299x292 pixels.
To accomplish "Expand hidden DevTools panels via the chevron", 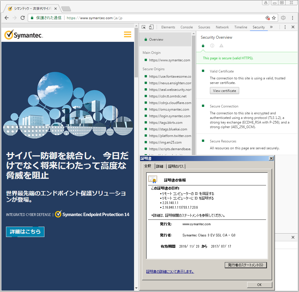I will coord(272,27).
